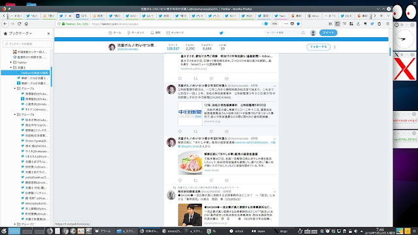This screenshot has height=235, width=418.
Task: Click the Twitter extension icon in toolbar
Action: click(x=372, y=23)
